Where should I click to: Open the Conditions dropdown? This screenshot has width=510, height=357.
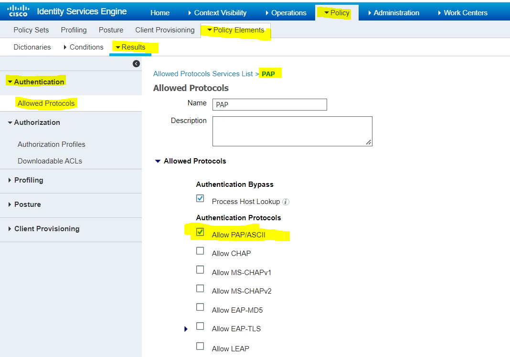[84, 47]
